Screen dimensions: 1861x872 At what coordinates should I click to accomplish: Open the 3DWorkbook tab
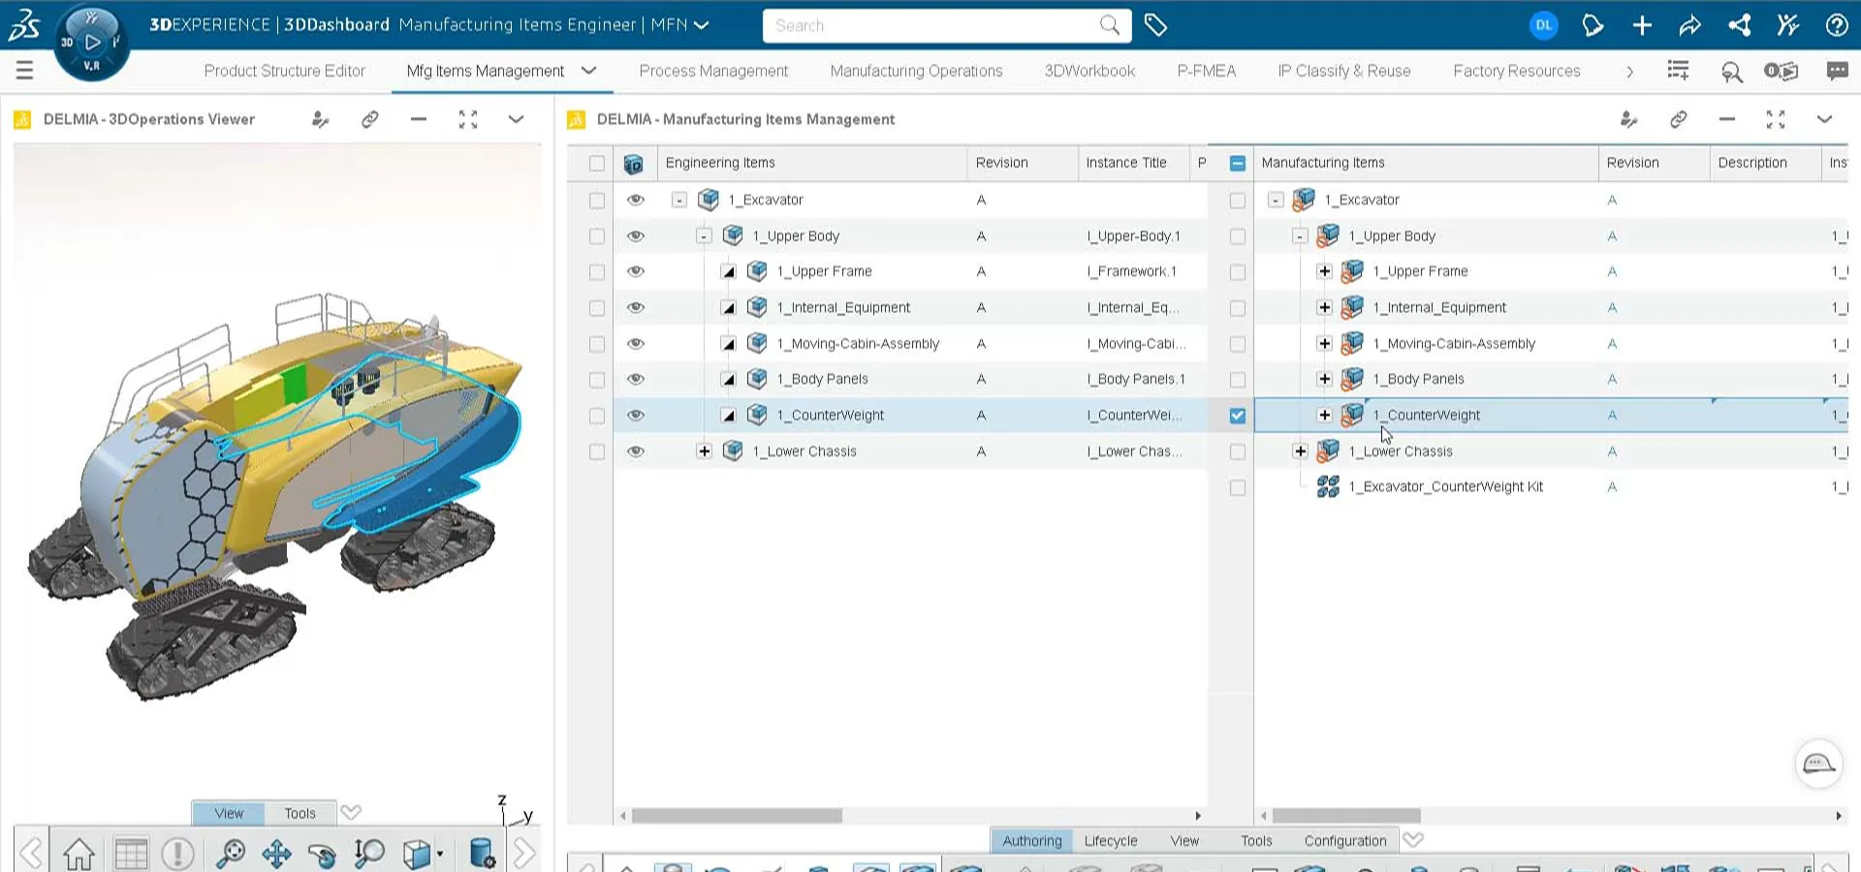(x=1089, y=71)
